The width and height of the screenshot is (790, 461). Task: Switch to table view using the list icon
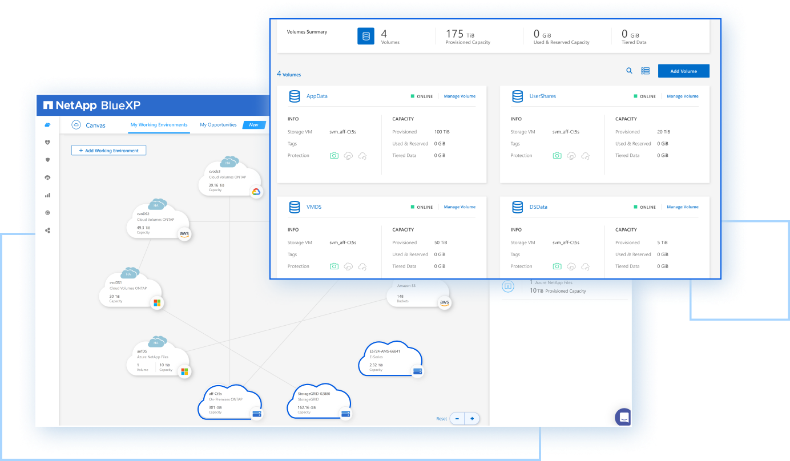click(646, 71)
